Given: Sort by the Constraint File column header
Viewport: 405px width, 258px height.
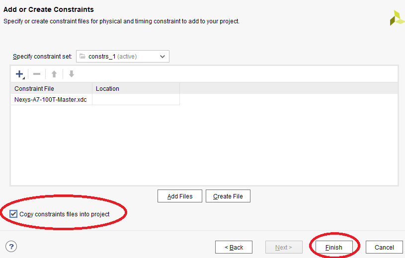Looking at the screenshot, I should click(x=51, y=88).
